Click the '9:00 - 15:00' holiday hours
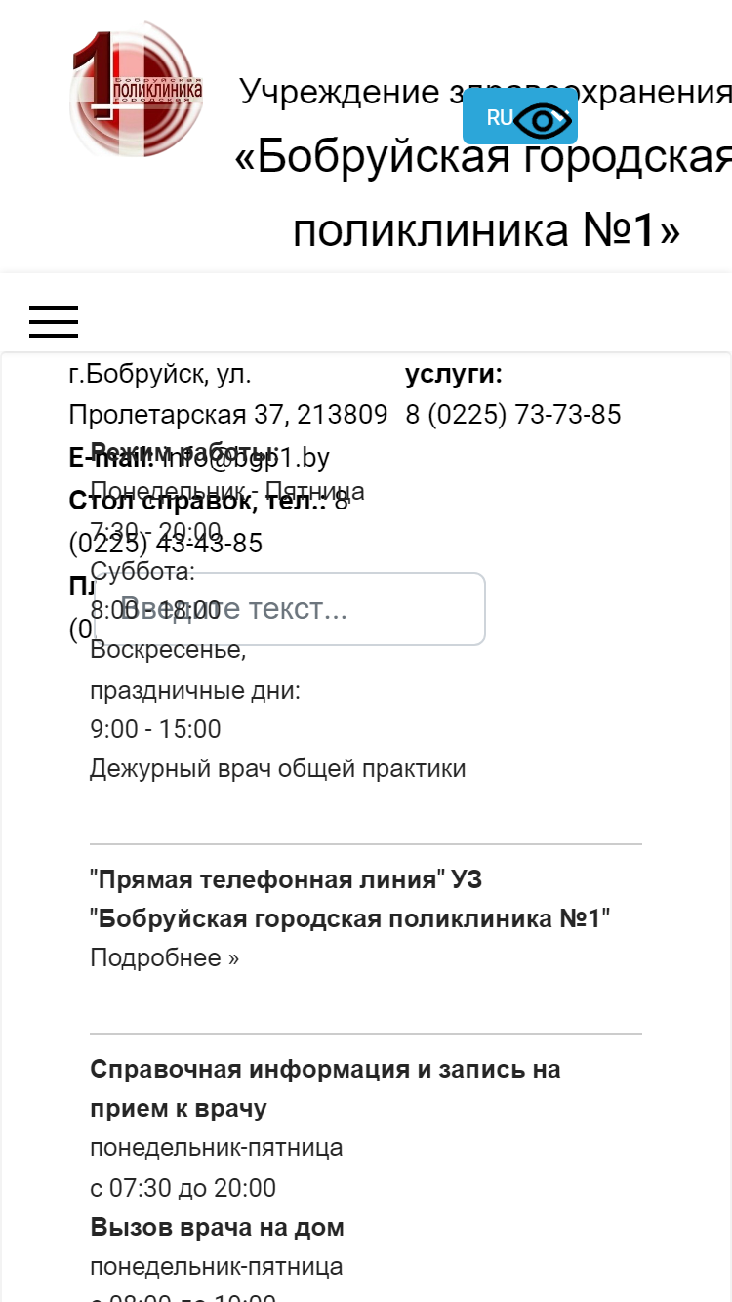Viewport: 732px width, 1302px height. pos(155,729)
